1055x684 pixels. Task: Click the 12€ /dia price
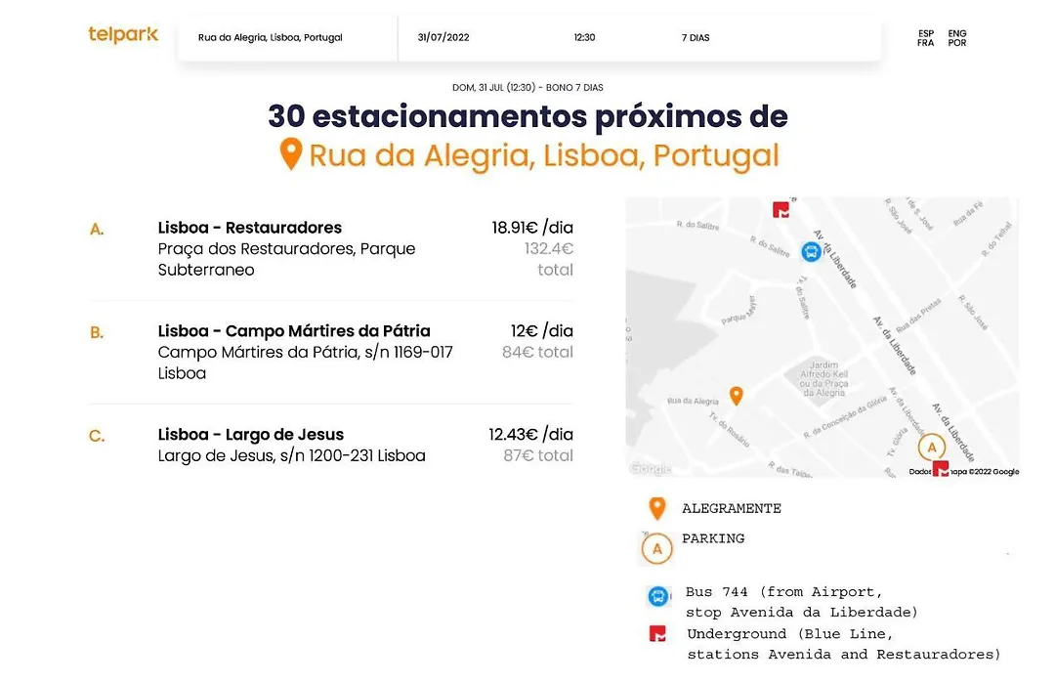[x=541, y=331]
